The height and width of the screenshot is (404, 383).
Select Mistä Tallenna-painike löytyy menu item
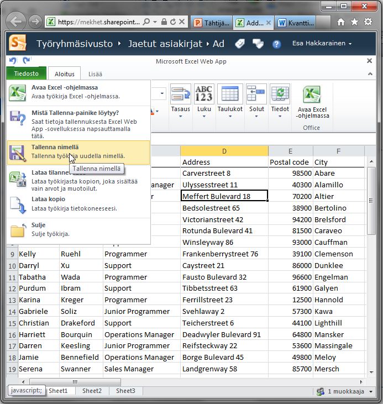point(78,124)
